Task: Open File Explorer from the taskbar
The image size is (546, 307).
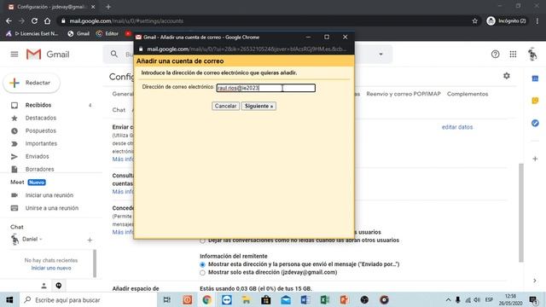Action: coord(247,299)
